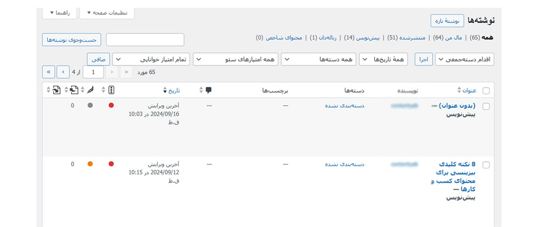Viewport: 538px width, 227px height.
Task: Focus the posts search text field
Action: (x=145, y=40)
